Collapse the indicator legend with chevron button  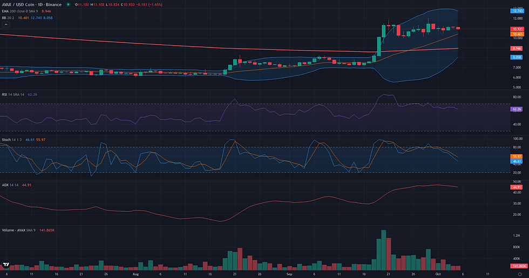pos(6,24)
